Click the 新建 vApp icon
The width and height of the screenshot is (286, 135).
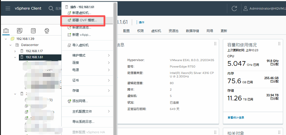(69, 35)
